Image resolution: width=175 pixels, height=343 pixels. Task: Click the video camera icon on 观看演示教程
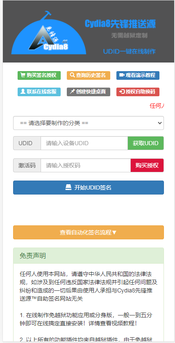click(122, 75)
